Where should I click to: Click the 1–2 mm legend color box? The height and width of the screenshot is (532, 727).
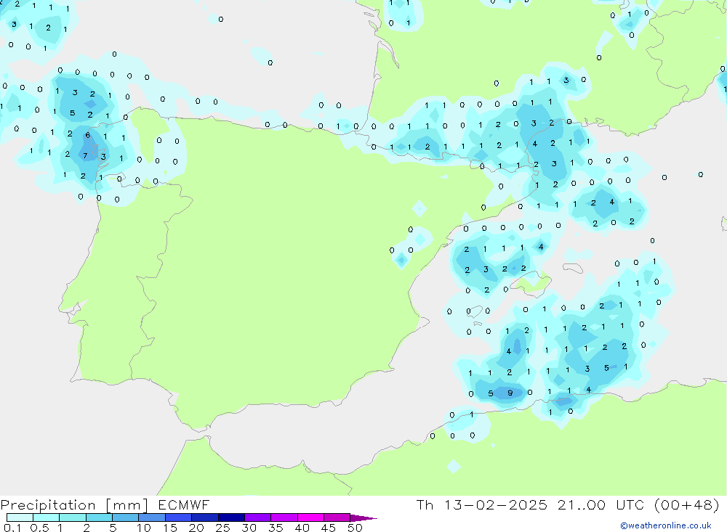pos(73,517)
